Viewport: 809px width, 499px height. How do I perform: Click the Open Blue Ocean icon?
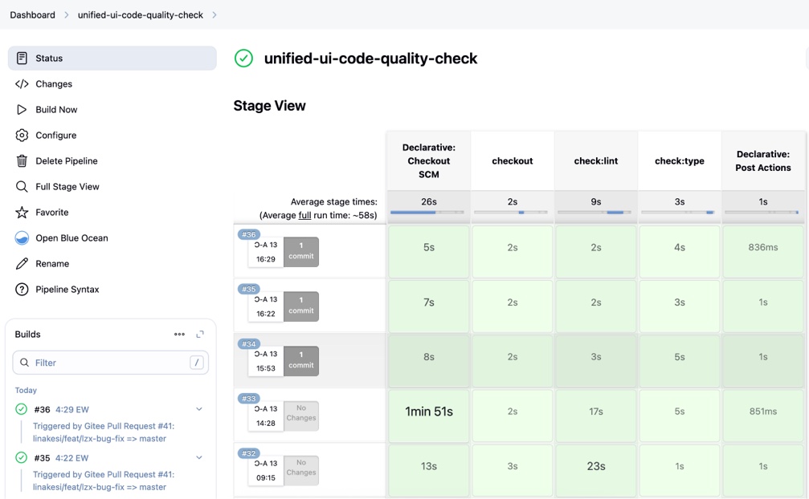pos(22,238)
